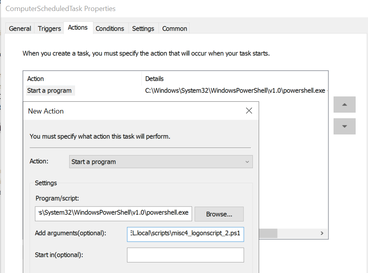The width and height of the screenshot is (368, 273).
Task: Open the Action type dropdown
Action: click(161, 162)
